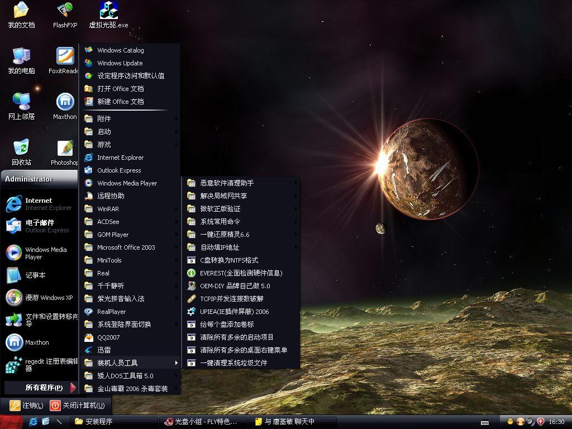Expand Microsoft Office 2003 folder
Viewport: 572px width, 429px height.
click(x=130, y=247)
